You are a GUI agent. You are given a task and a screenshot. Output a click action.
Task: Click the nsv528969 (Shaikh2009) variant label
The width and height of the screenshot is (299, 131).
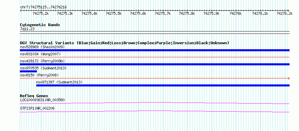click(x=42, y=47)
